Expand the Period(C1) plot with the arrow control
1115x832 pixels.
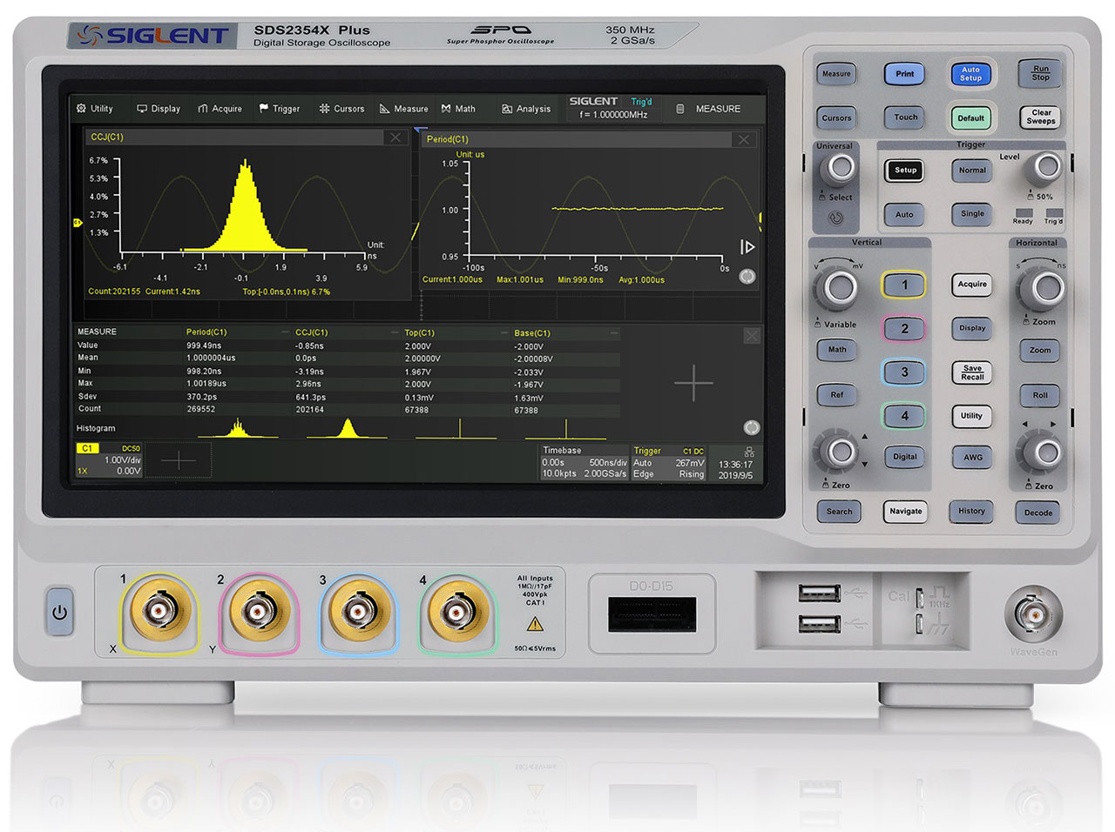747,246
